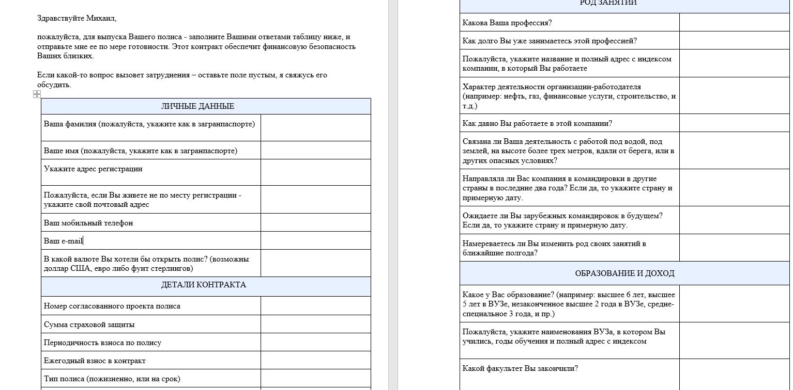The width and height of the screenshot is (793, 390).
Task: Click the 'Какое у Вас образование?' cell
Action: (x=570, y=304)
